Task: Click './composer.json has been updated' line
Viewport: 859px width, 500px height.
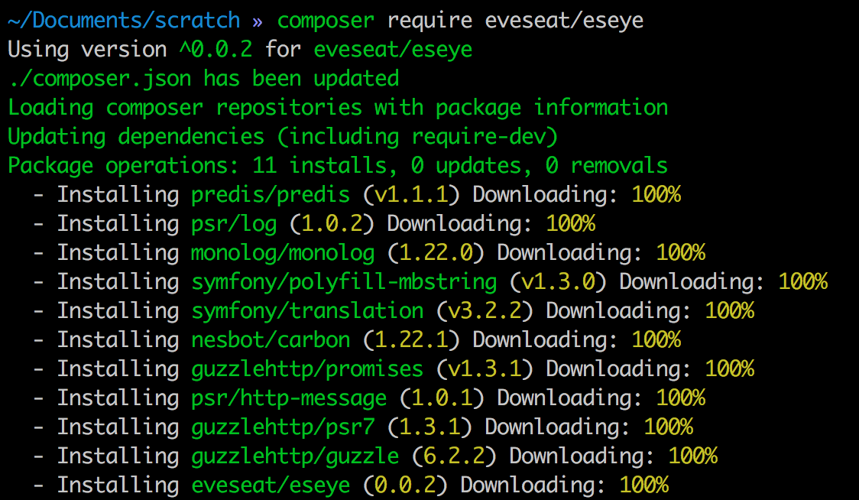Action: pyautogui.click(x=203, y=79)
